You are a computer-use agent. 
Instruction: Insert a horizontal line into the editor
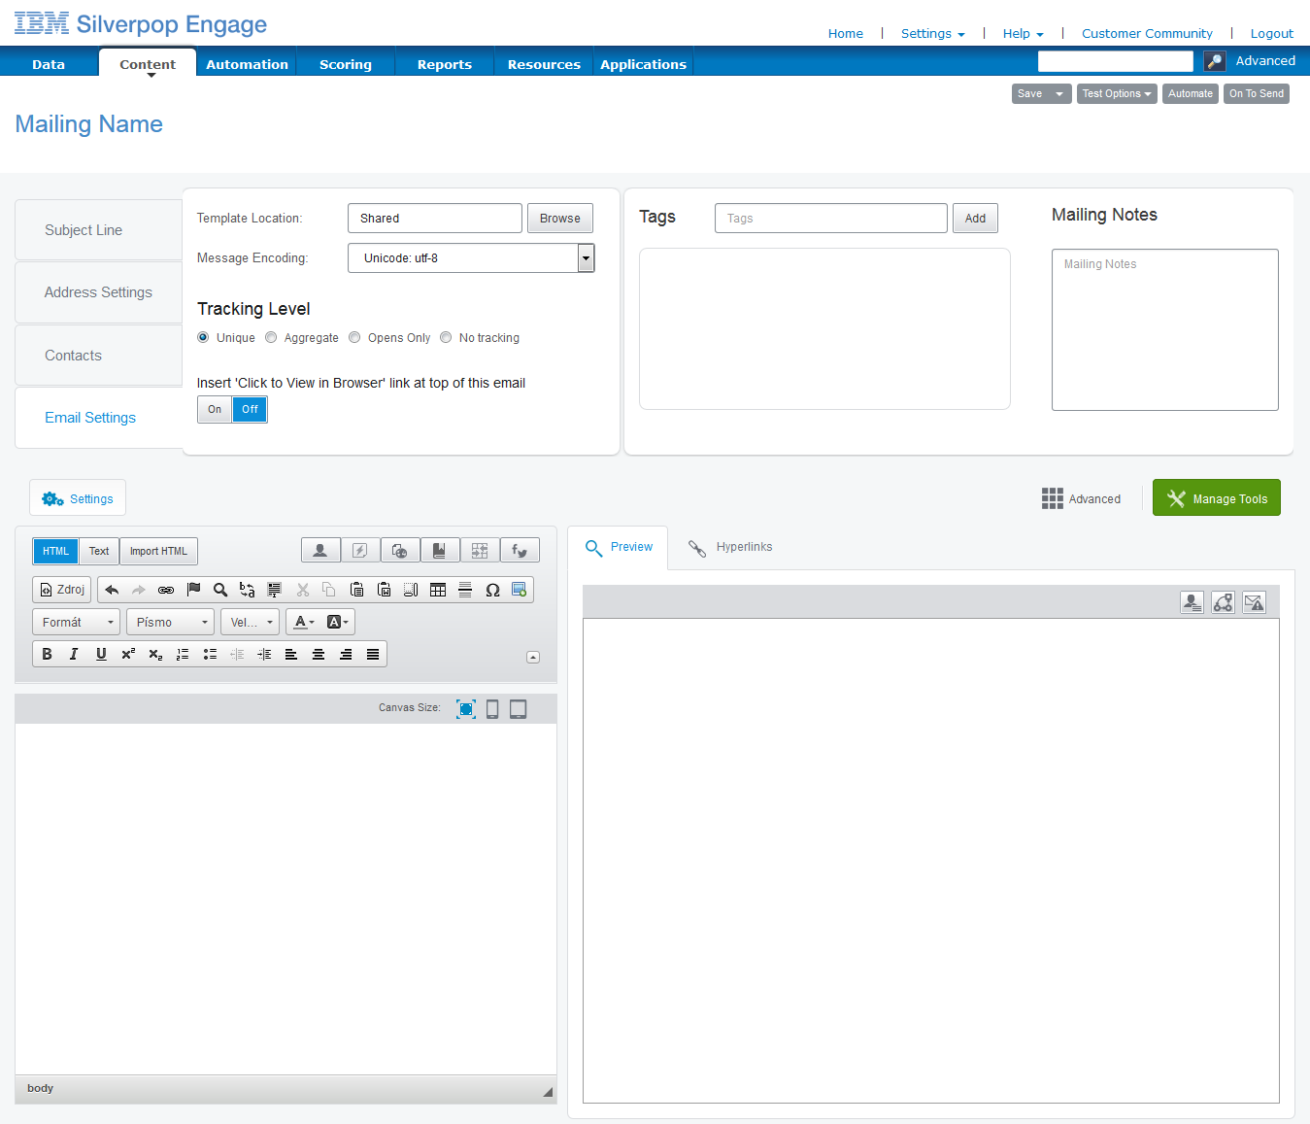(465, 590)
